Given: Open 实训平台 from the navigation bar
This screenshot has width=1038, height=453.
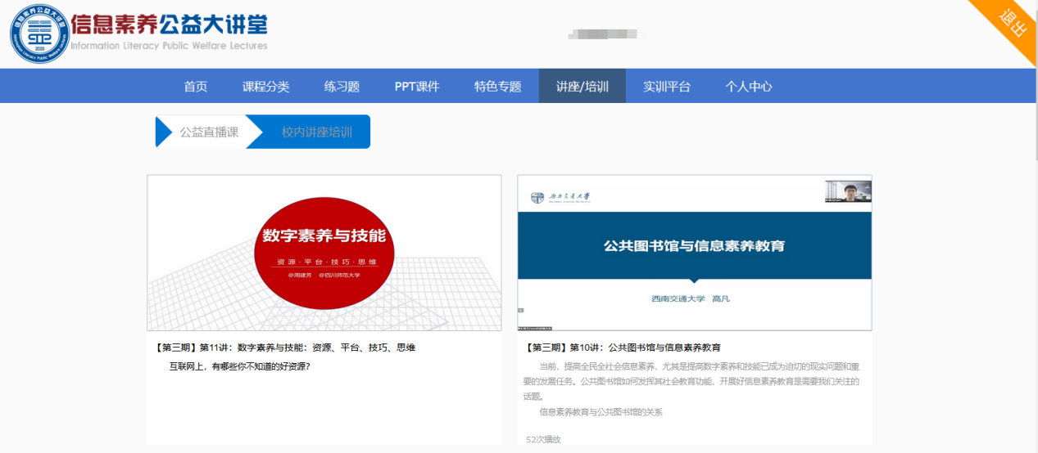Looking at the screenshot, I should tap(666, 87).
